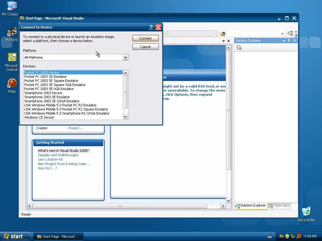
Task: Select the Pego desktop shortcut
Action: point(12,86)
